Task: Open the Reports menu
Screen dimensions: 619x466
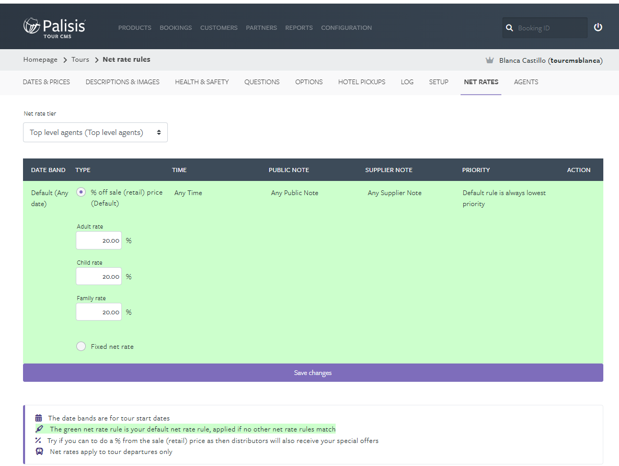Action: coord(299,28)
